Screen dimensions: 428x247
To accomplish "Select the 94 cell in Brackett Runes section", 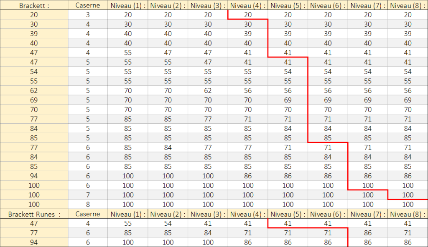I will 34,242.
